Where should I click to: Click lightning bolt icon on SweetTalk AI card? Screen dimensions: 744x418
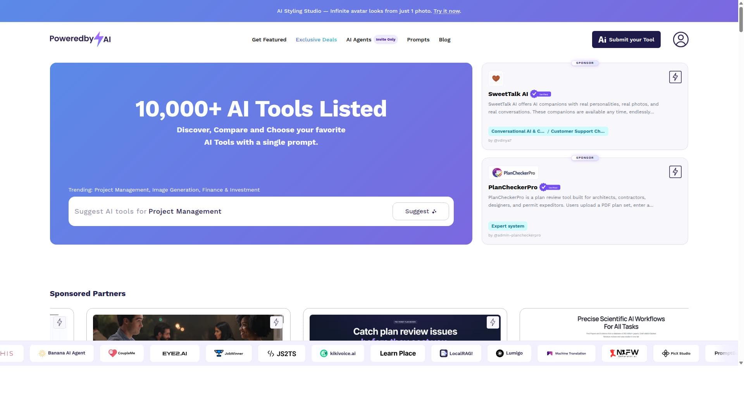click(x=675, y=77)
